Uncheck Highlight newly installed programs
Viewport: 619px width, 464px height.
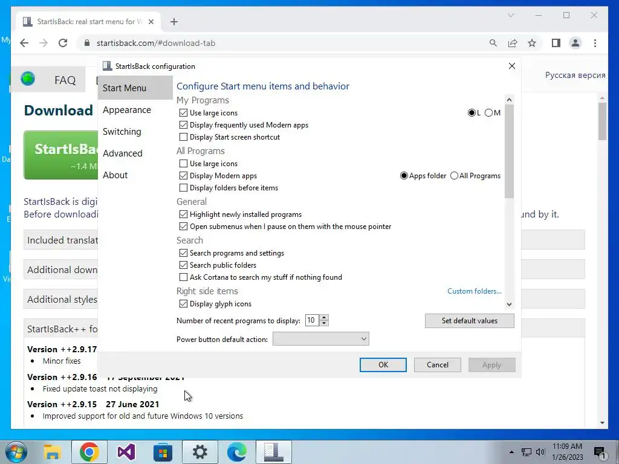[x=183, y=214]
